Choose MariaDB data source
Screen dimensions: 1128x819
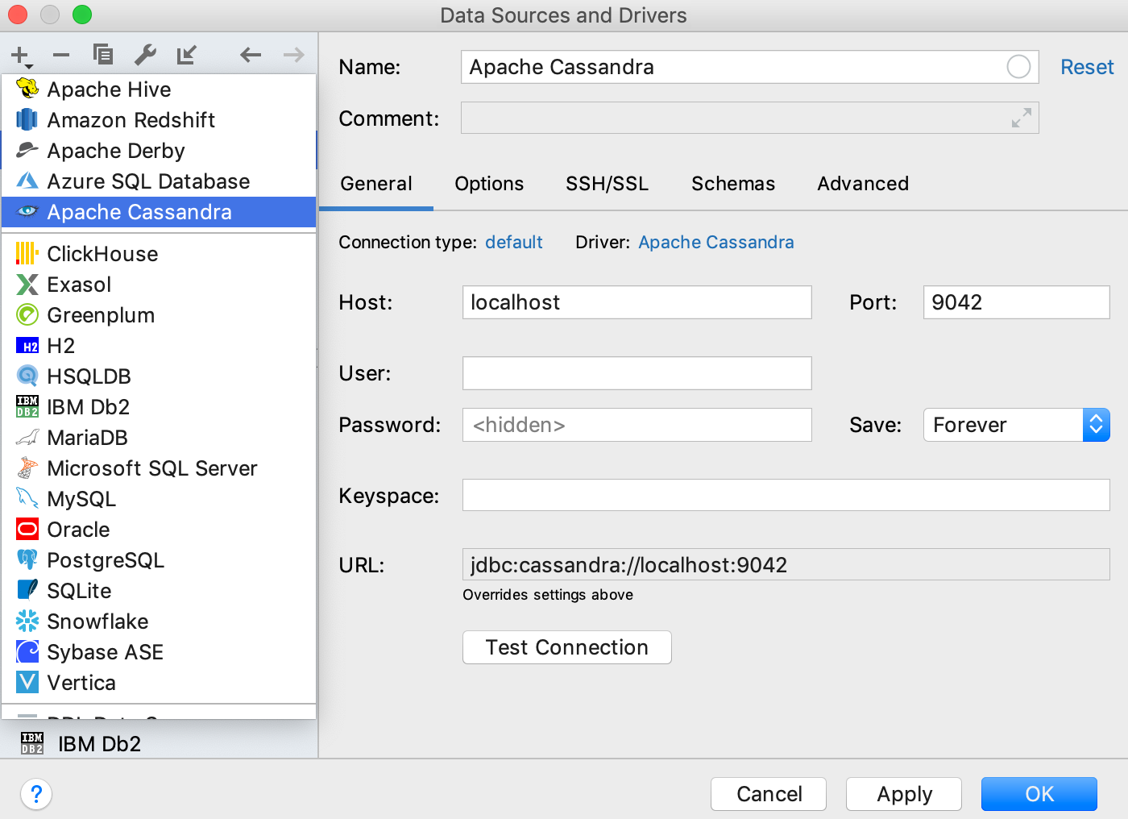click(x=159, y=438)
